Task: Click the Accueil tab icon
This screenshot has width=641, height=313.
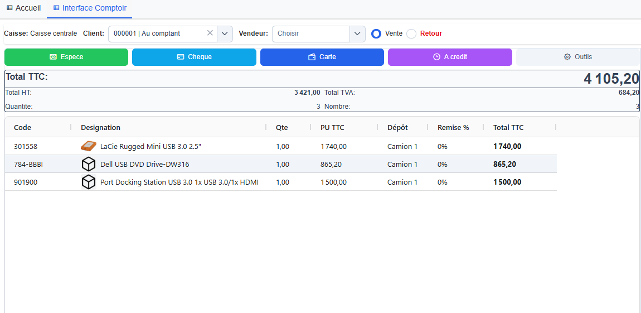Action: [9, 8]
